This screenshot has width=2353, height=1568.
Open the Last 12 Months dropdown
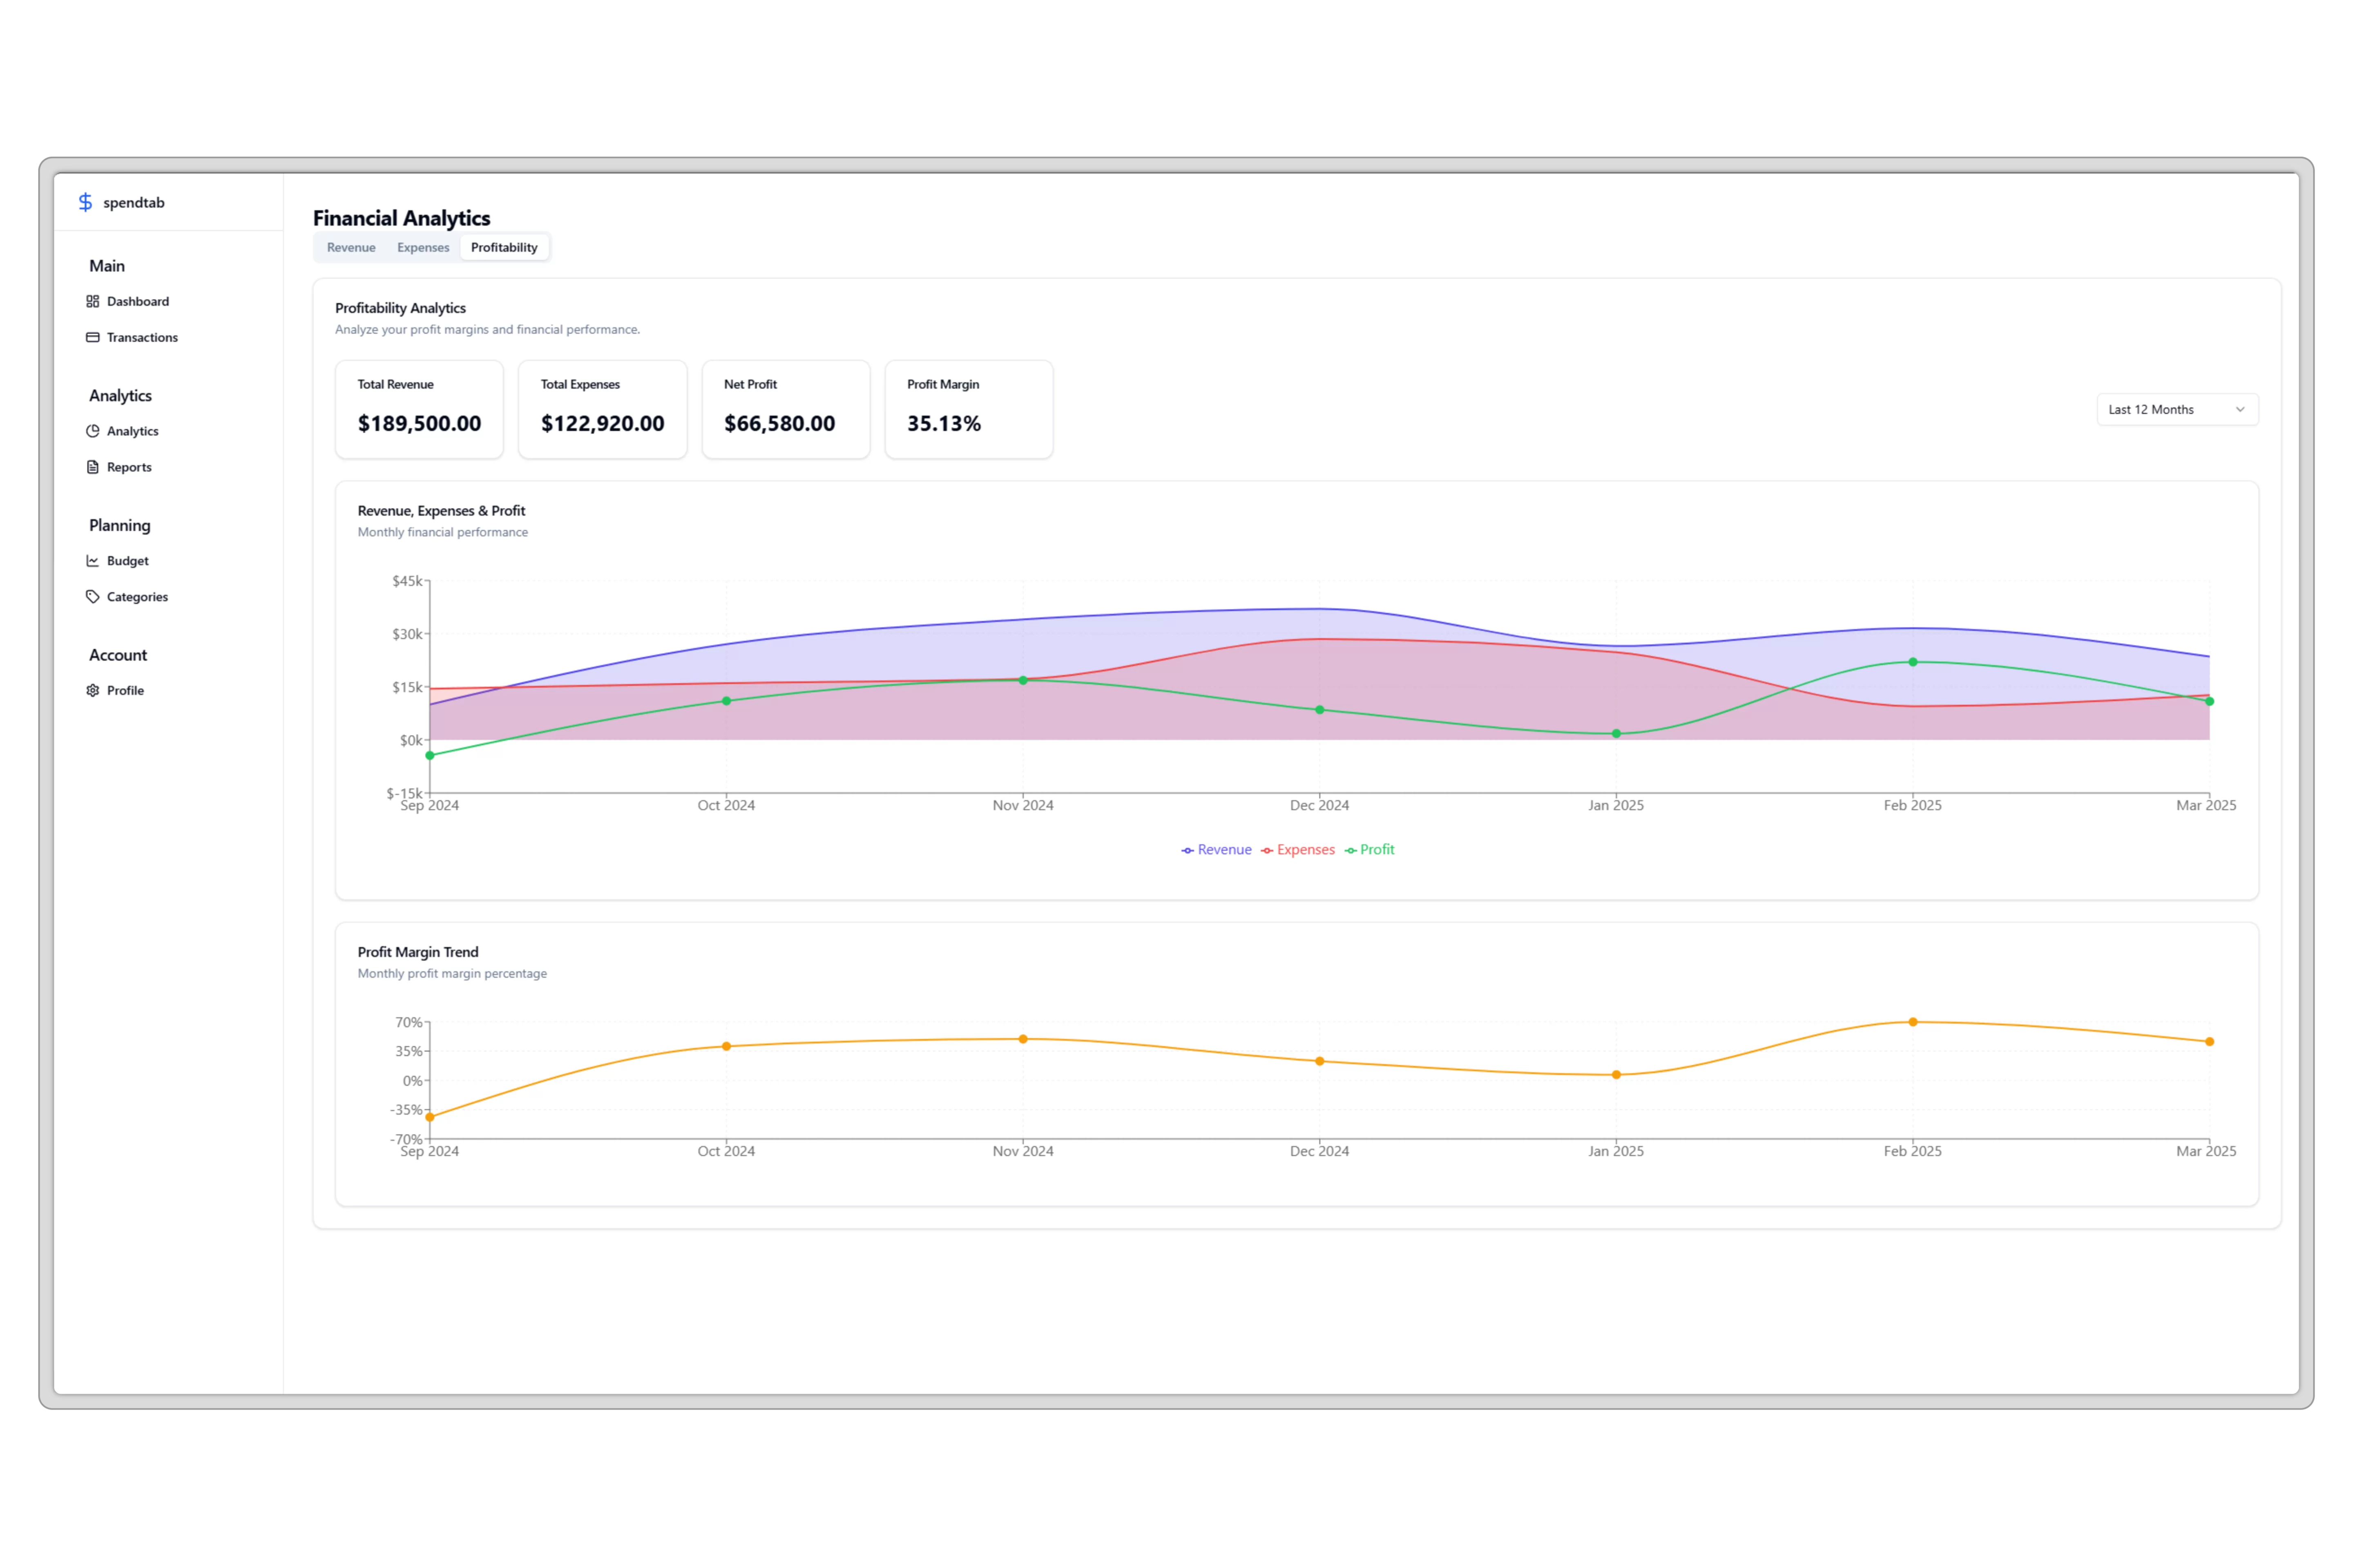click(2177, 409)
